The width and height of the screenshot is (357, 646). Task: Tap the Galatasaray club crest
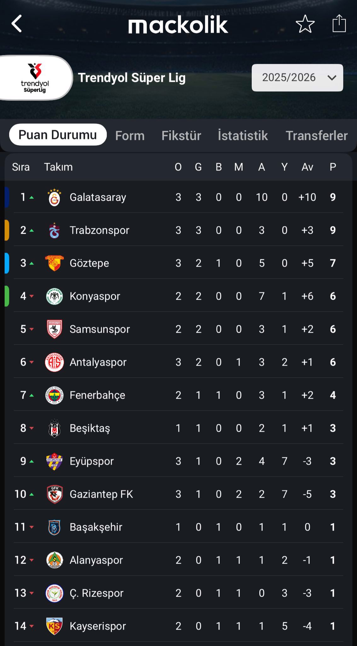(x=55, y=197)
